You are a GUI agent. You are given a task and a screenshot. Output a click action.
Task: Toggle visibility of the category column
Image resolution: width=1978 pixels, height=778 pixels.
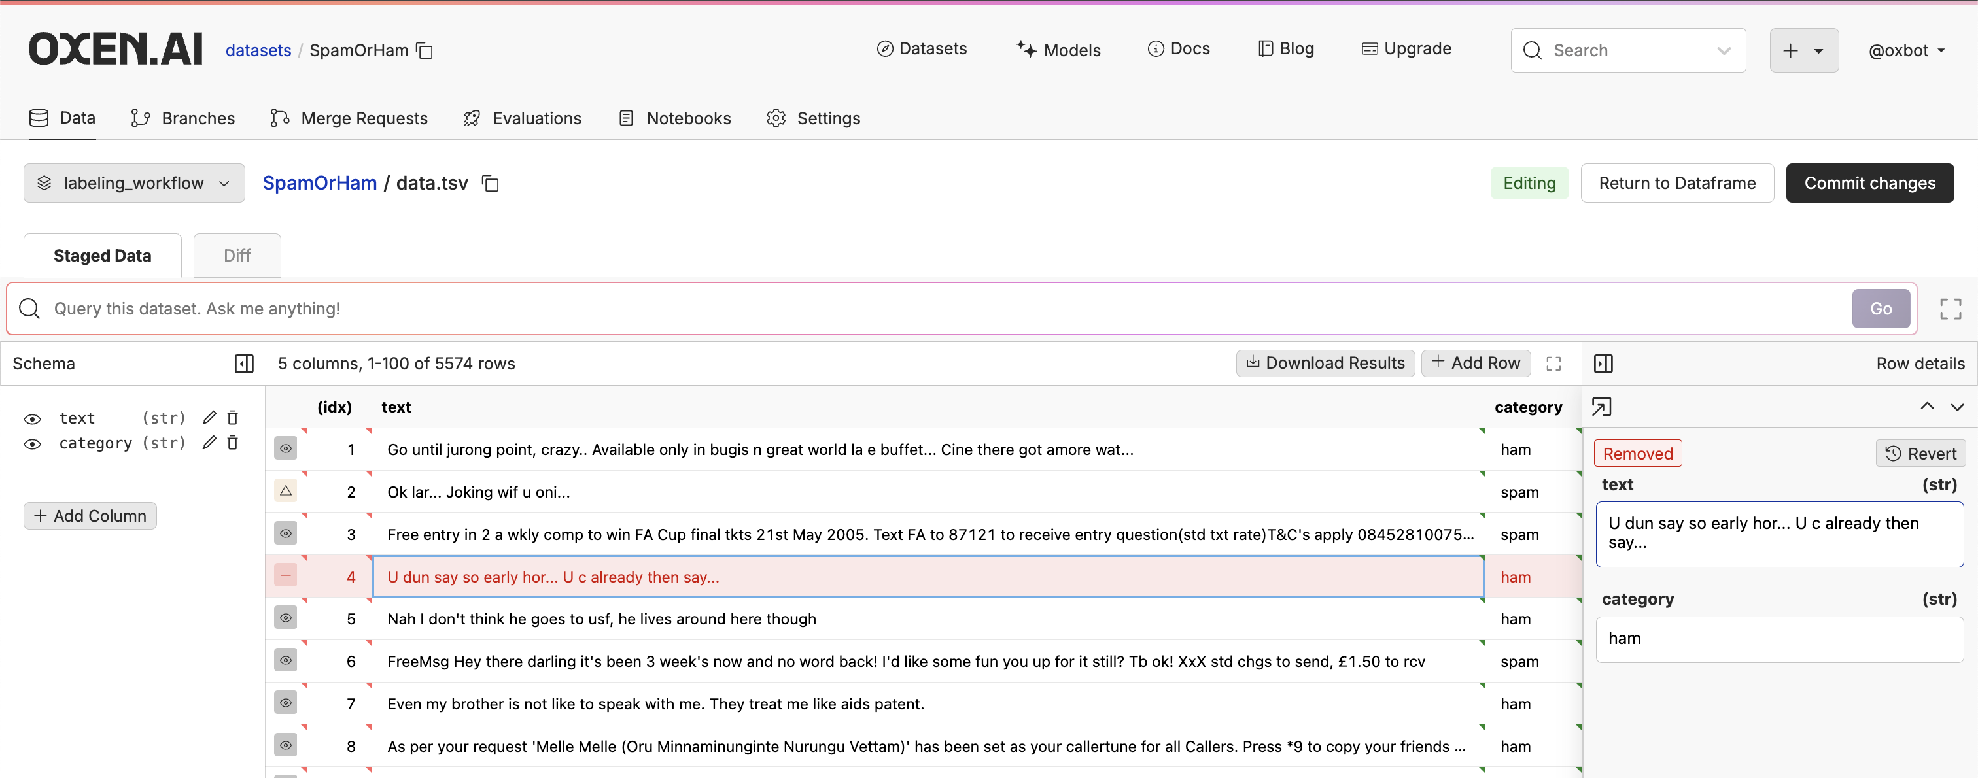point(32,444)
